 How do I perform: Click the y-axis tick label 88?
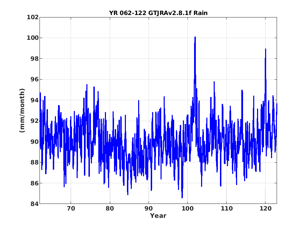pos(35,162)
